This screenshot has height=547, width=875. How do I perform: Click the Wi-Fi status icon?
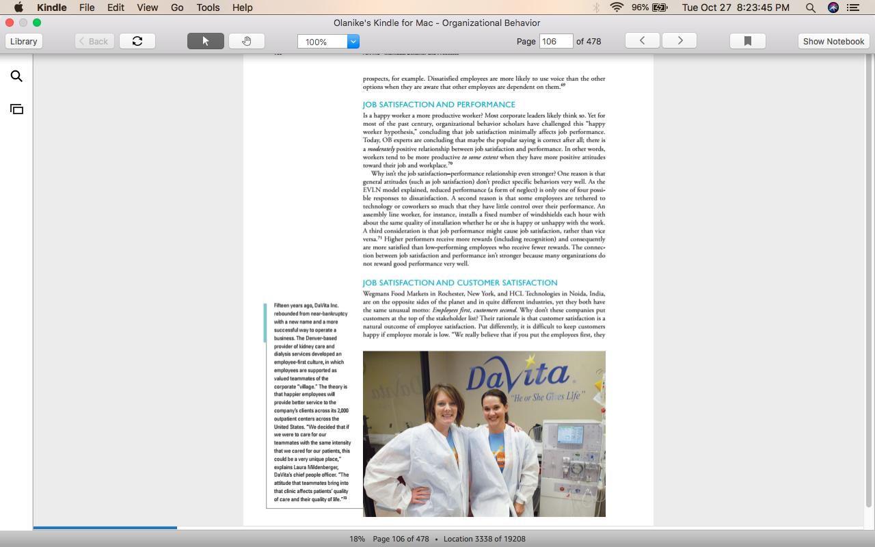(617, 8)
